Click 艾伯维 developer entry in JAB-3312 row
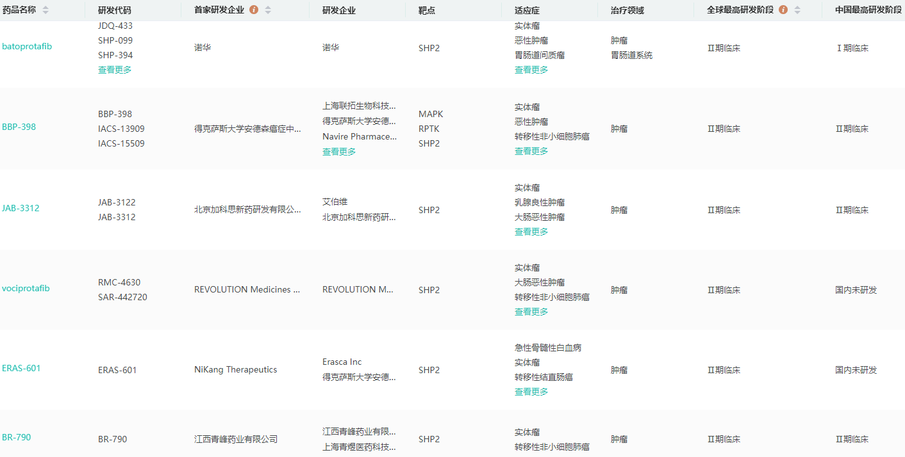The image size is (905, 457). pyautogui.click(x=335, y=202)
